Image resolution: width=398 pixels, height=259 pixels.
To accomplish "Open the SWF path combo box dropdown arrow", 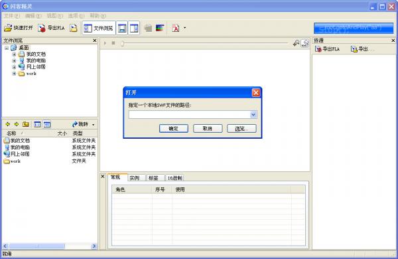I will (253, 115).
